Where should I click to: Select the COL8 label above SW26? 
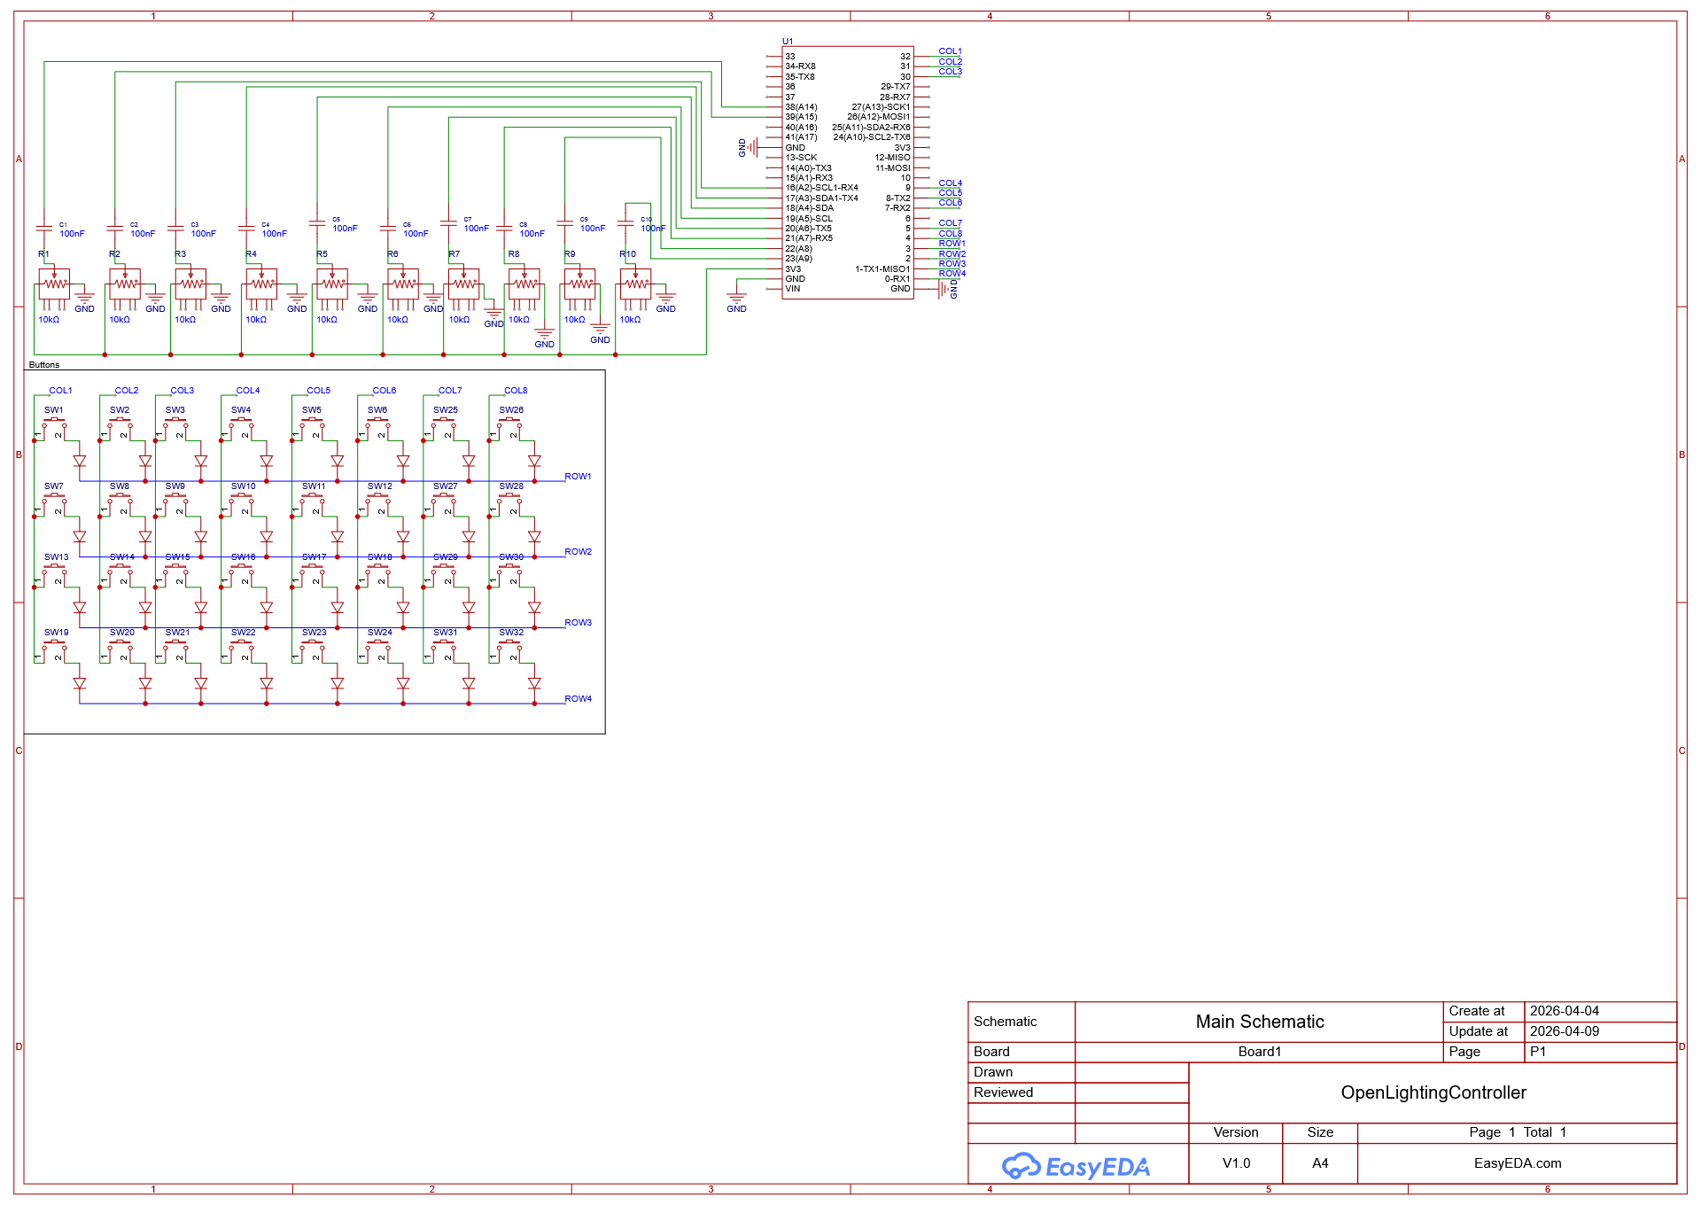click(516, 391)
